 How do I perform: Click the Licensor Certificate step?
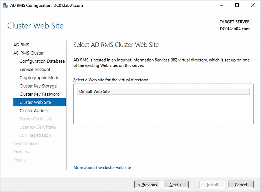pyautogui.click(x=37, y=127)
